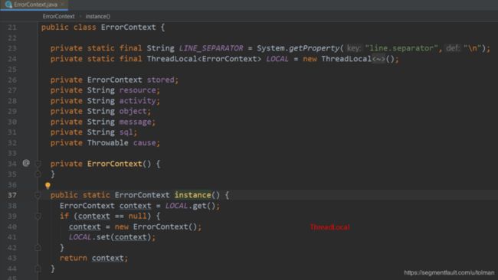
Task: Click the @ gutter icon on line 34
Action: tap(26, 163)
